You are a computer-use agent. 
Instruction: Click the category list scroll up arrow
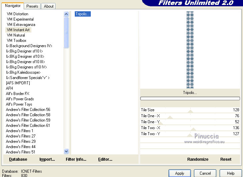(x=66, y=14)
